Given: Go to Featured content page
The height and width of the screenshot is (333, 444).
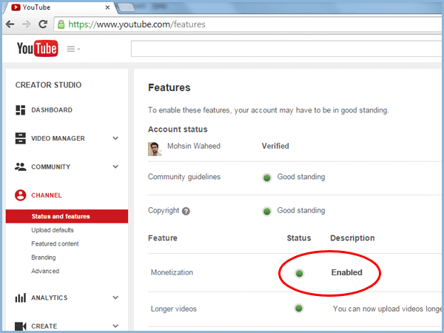Looking at the screenshot, I should (x=55, y=243).
